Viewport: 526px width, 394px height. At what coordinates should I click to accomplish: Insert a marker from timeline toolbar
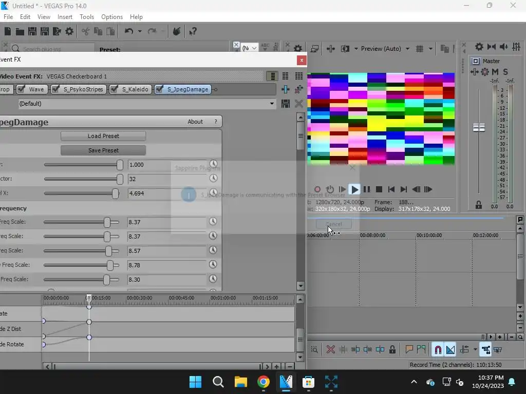[409, 350]
